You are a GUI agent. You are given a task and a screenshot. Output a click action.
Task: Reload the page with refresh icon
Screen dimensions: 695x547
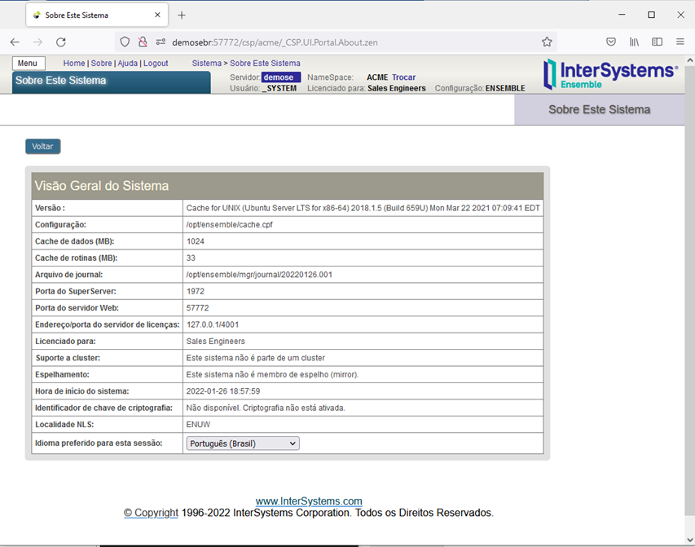pos(61,42)
